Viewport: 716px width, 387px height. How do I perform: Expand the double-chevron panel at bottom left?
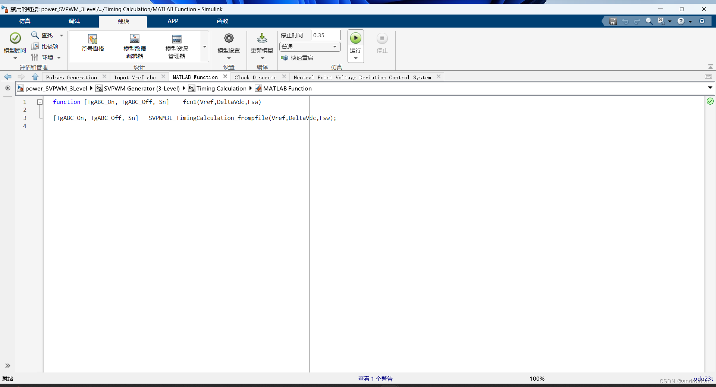tap(7, 366)
